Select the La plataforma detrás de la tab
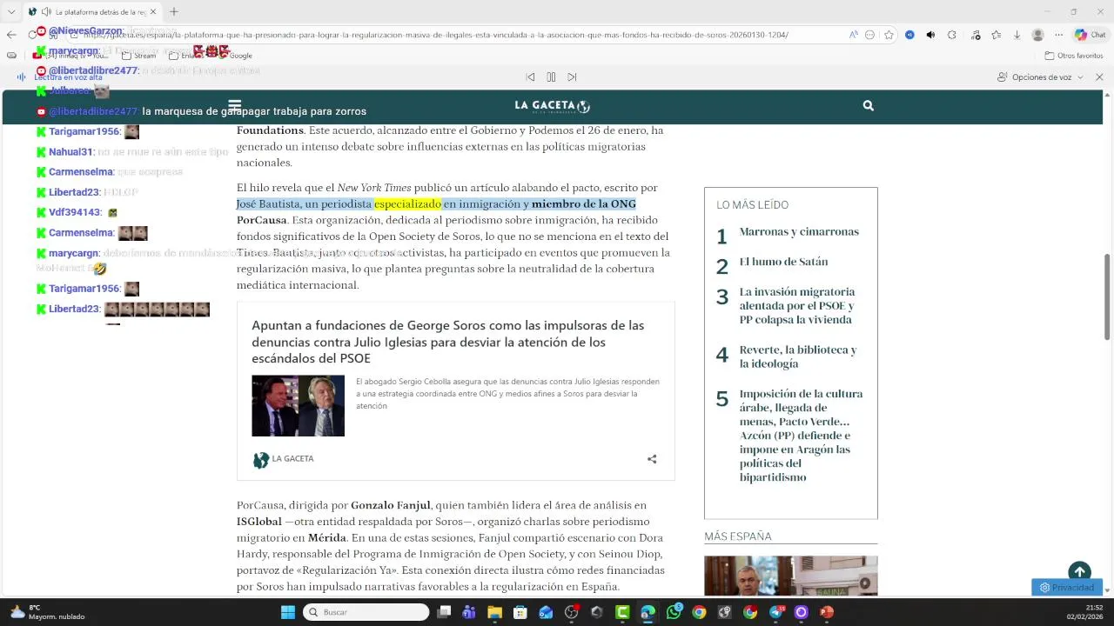1114x626 pixels. click(91, 12)
